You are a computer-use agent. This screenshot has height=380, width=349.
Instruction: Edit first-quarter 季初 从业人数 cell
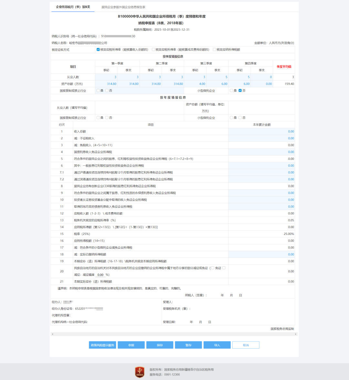[106, 77]
